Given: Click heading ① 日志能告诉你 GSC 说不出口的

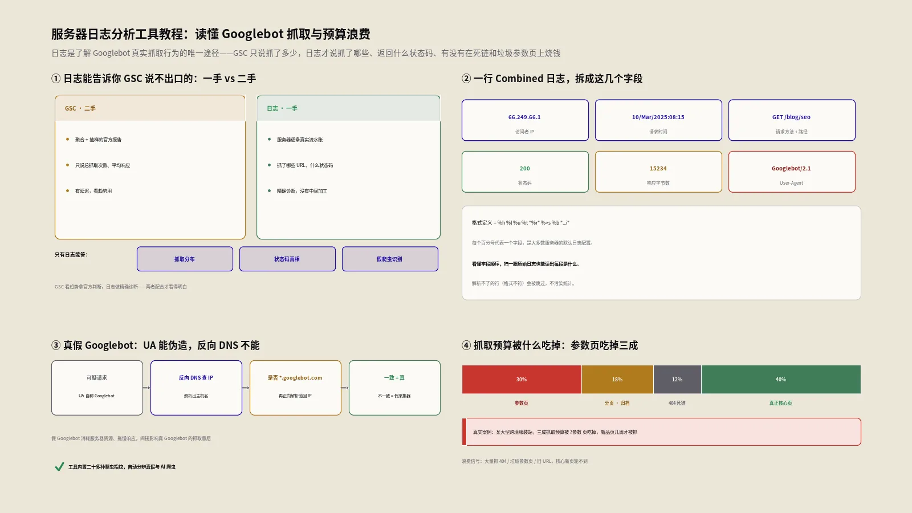Looking at the screenshot, I should point(154,79).
